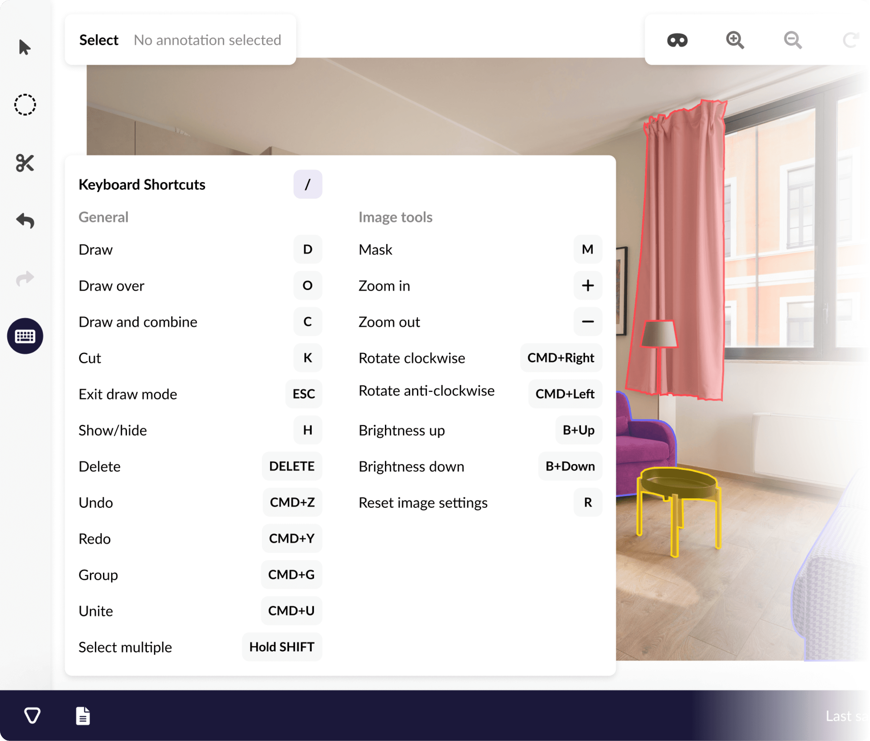
Task: Click the CMD+Right shortcut badge
Action: [561, 358]
